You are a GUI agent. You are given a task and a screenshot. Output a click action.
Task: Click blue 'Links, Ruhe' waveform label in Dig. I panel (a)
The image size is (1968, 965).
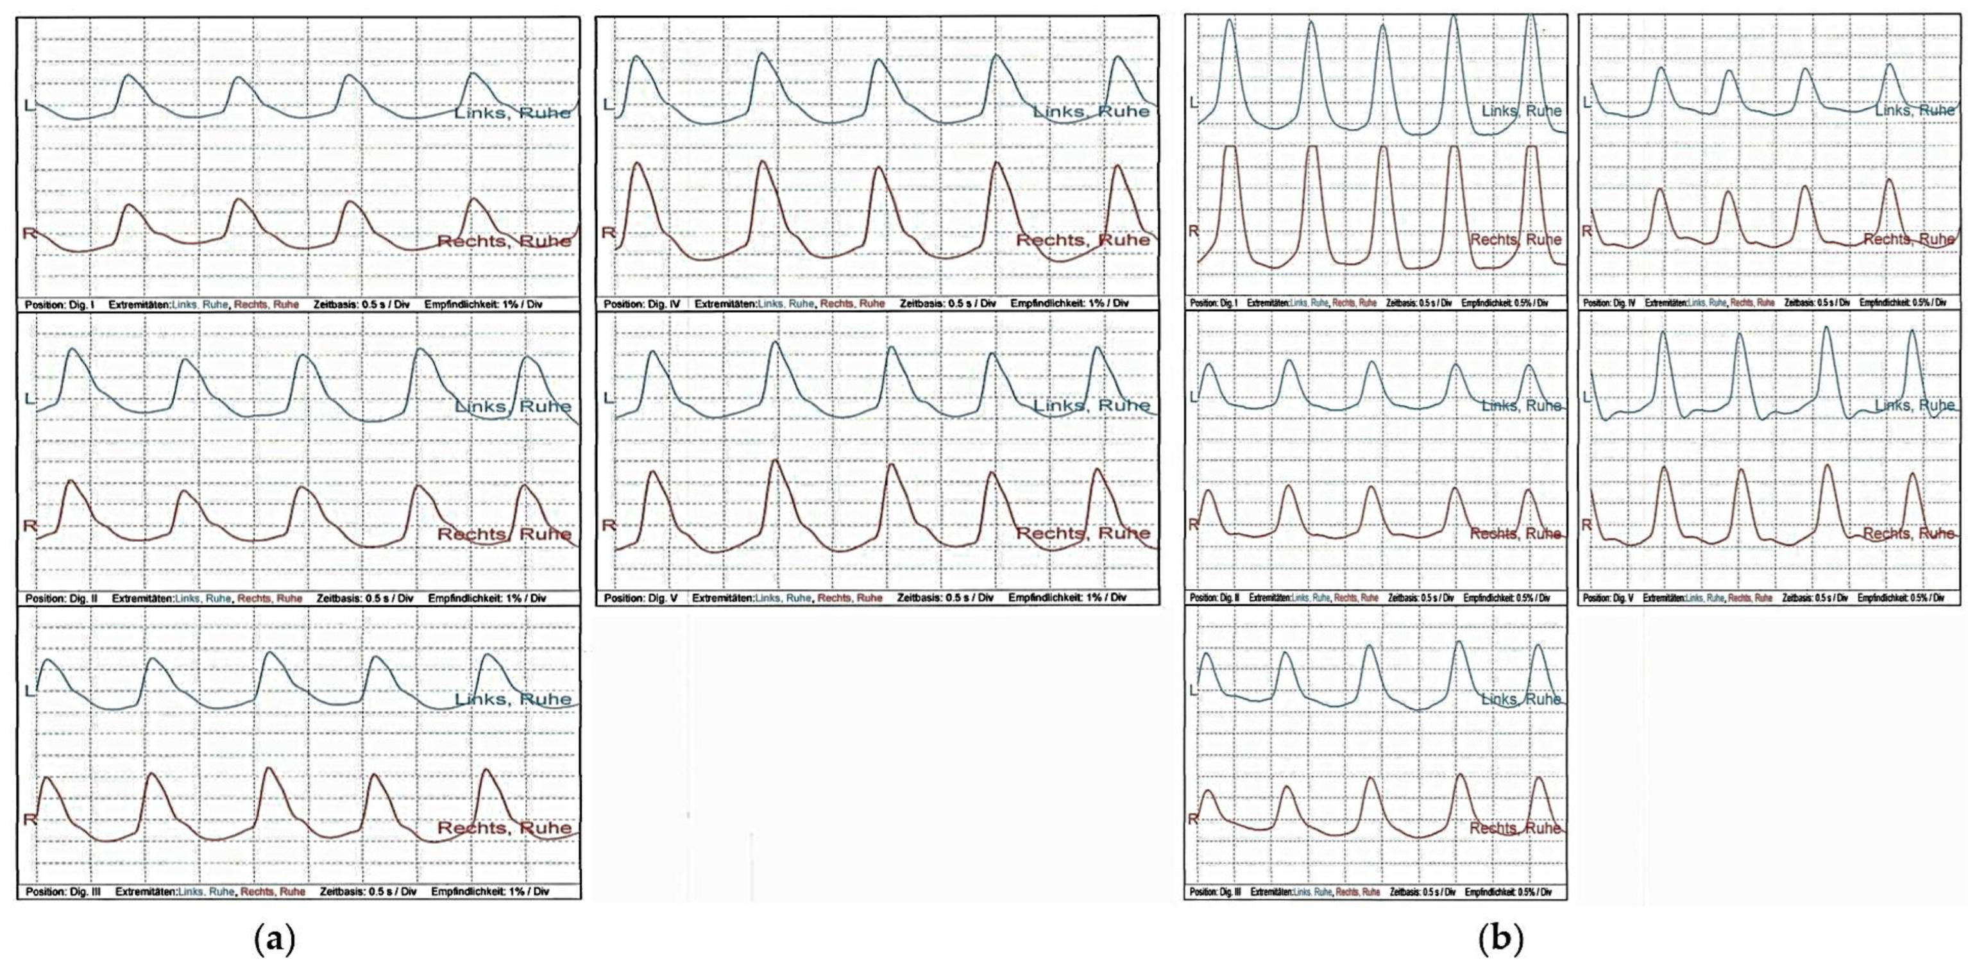pos(512,113)
